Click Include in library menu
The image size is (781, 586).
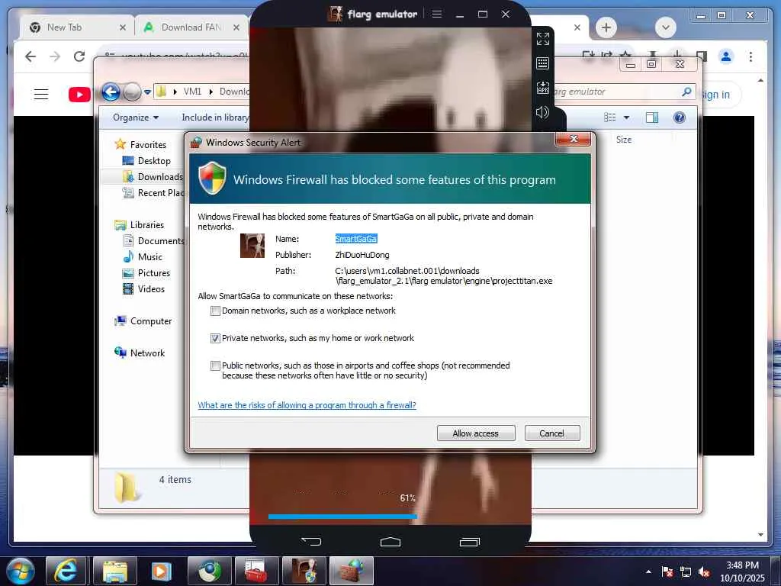click(215, 118)
